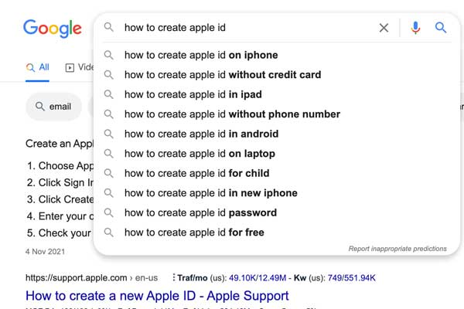Select suggestion 'for child'
The width and height of the screenshot is (464, 309).
196,173
